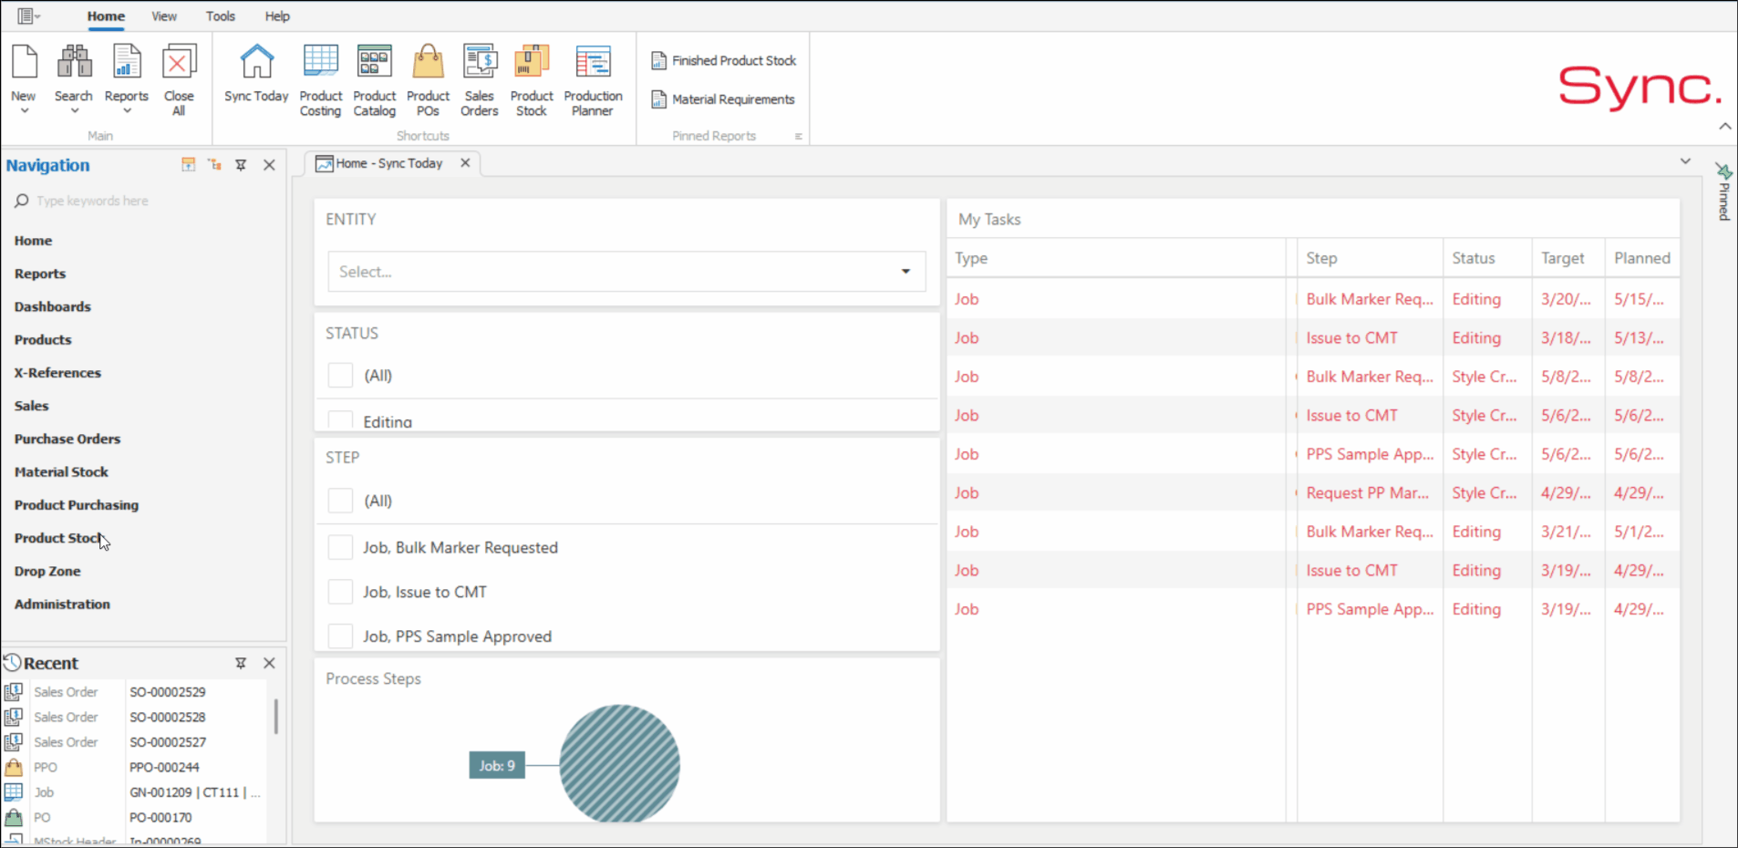Open Material Requirements pinned report

[x=723, y=99]
